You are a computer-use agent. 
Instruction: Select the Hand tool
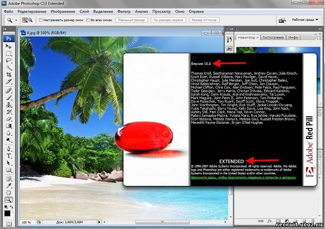pyautogui.click(x=8, y=193)
